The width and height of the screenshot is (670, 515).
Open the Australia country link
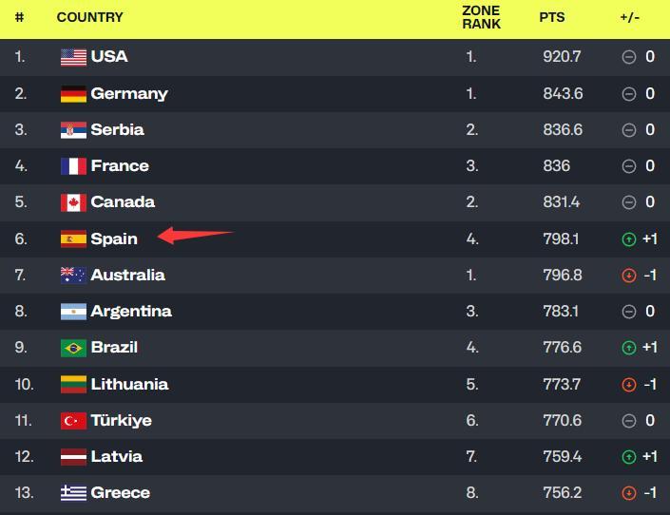(x=127, y=275)
